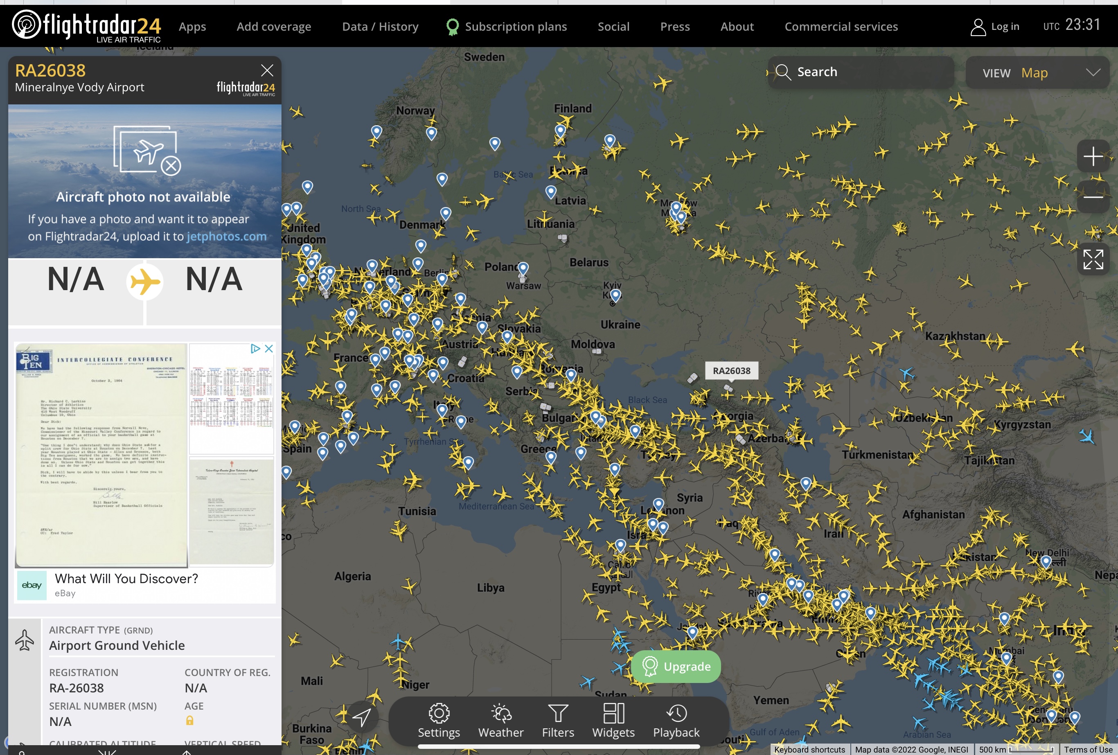
Task: Follow the jetphotos.com link
Action: [226, 236]
